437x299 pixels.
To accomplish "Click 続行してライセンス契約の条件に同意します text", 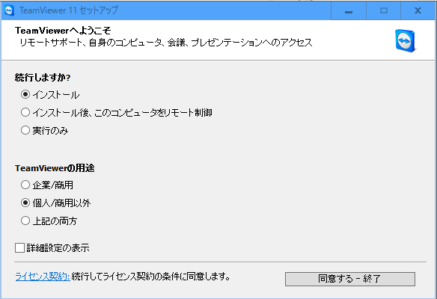I will point(150,277).
